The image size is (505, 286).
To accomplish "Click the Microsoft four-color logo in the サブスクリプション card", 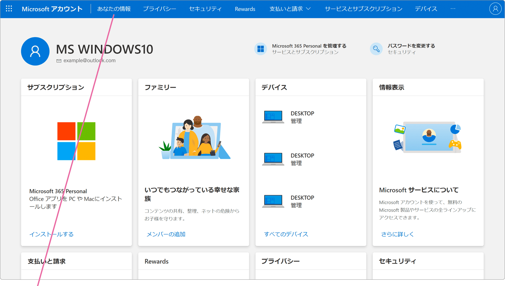I will tap(76, 141).
